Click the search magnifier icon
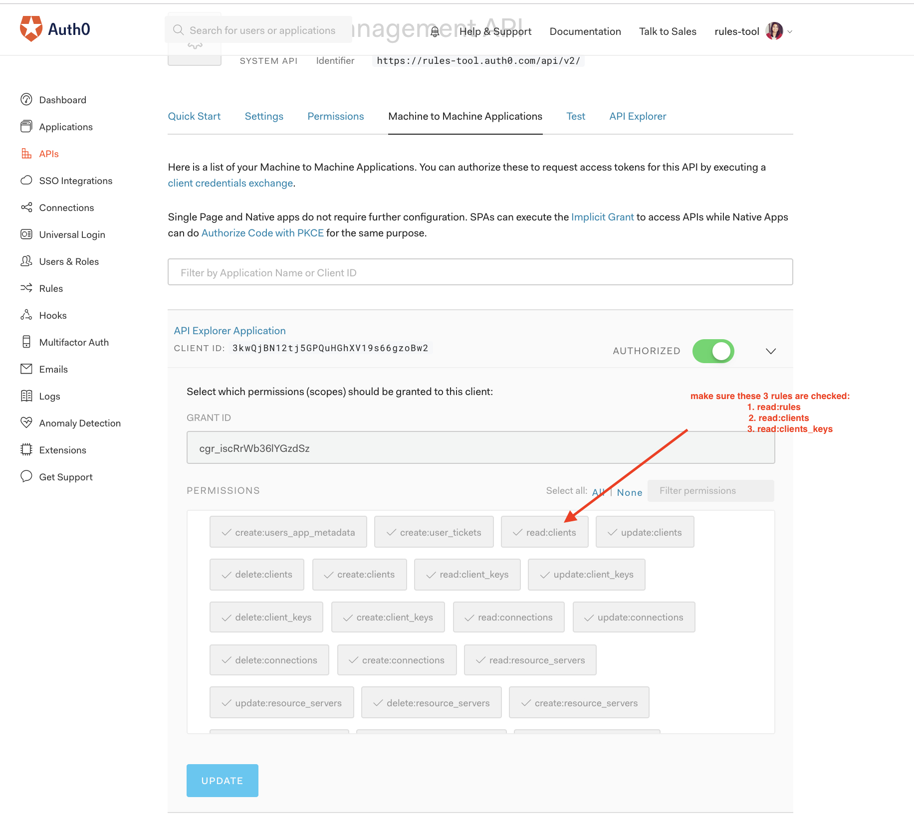This screenshot has height=827, width=914. [178, 30]
